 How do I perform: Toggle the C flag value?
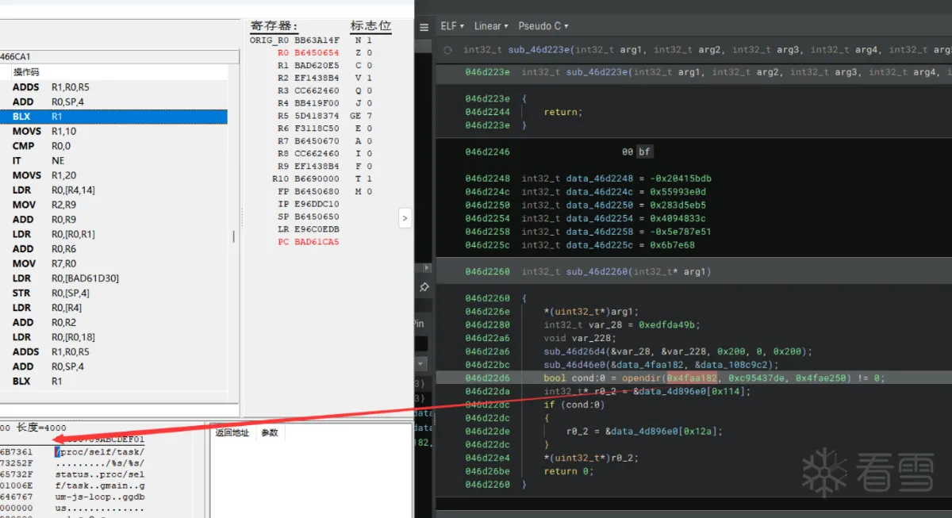[370, 65]
